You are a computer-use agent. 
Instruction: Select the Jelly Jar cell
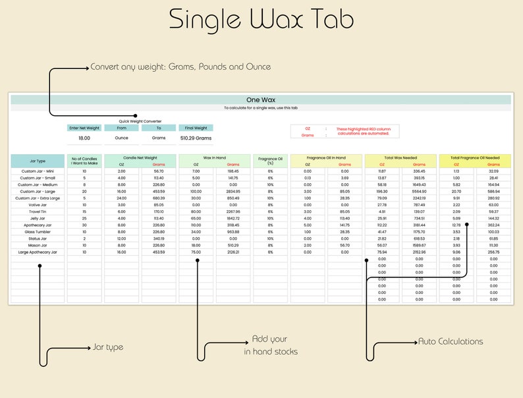point(38,219)
